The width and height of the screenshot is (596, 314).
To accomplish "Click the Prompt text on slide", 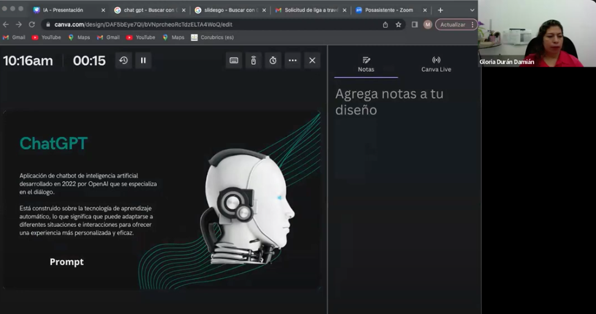I will [67, 262].
